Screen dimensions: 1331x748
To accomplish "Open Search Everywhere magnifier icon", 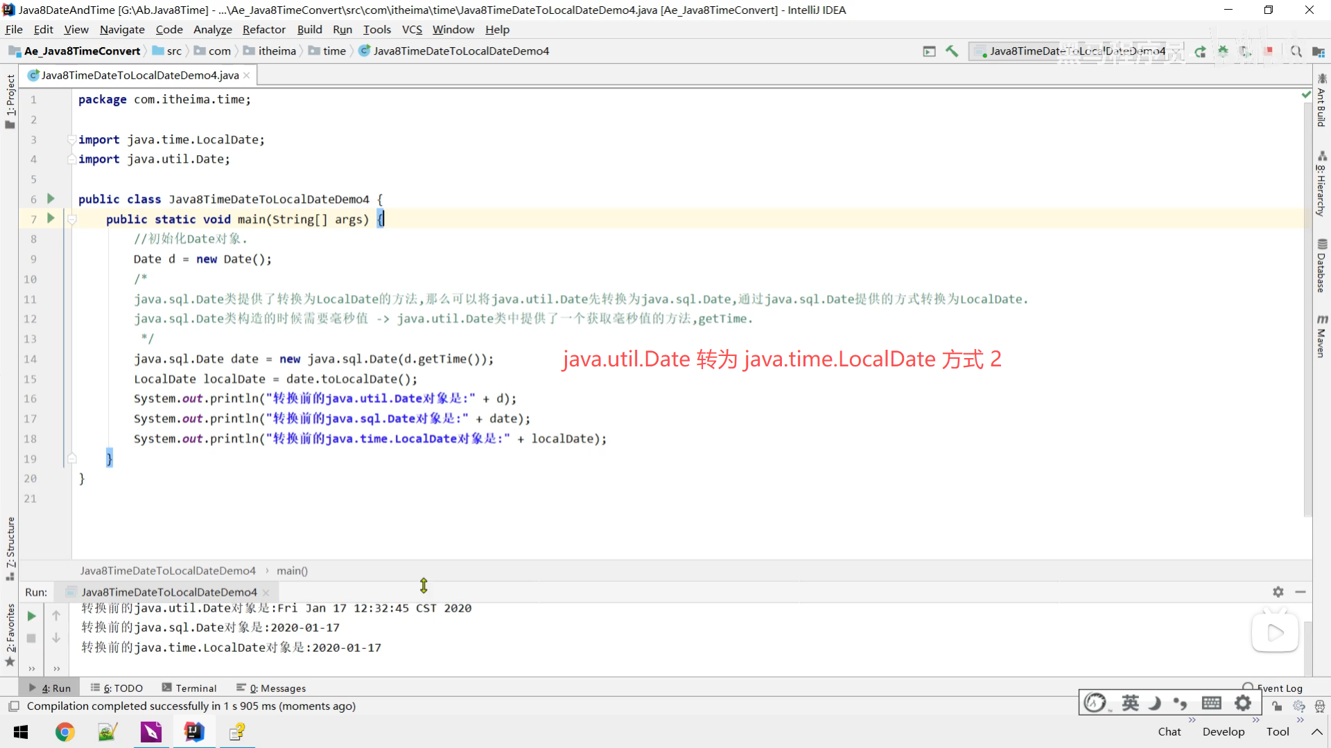I will coord(1296,51).
